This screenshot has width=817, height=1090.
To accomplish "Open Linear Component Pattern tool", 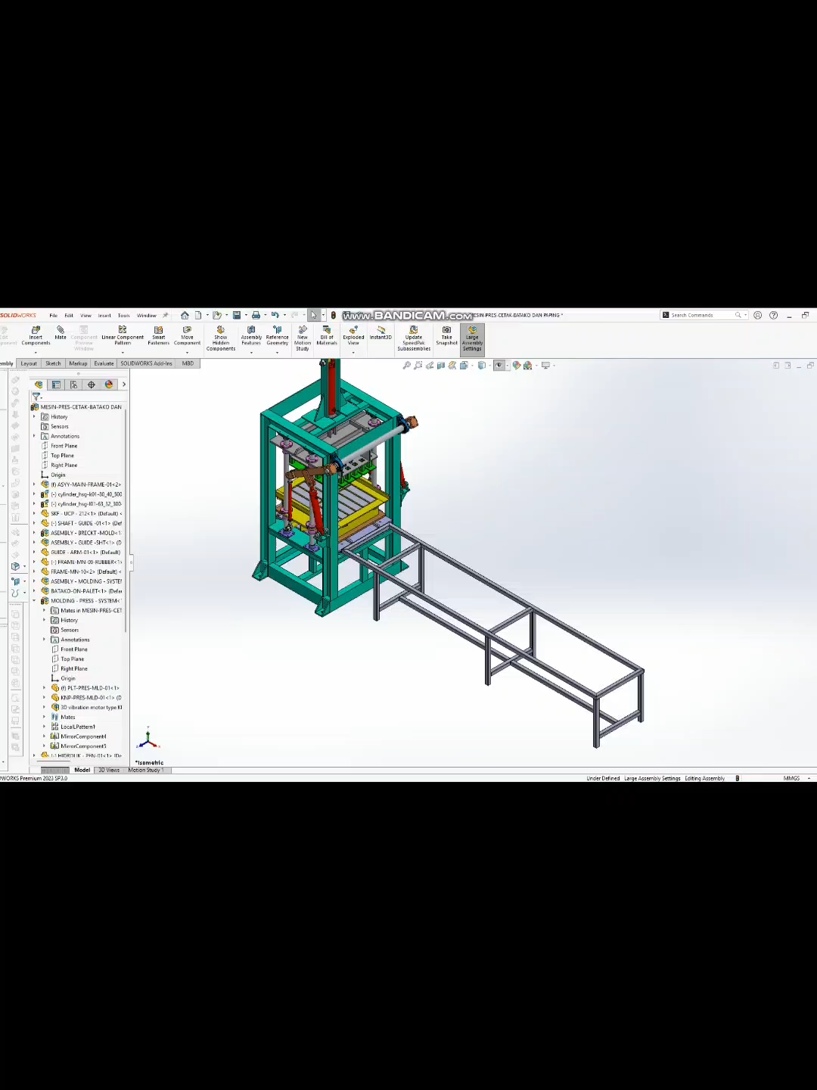I will 123,335.
